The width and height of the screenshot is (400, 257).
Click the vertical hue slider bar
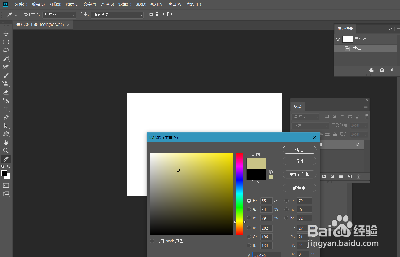pos(239,194)
